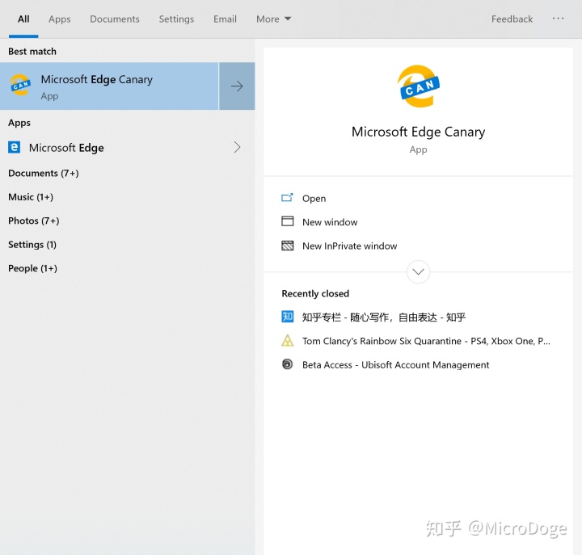Expand more actions with the round chevron
Viewport: 582px width, 555px height.
[419, 272]
